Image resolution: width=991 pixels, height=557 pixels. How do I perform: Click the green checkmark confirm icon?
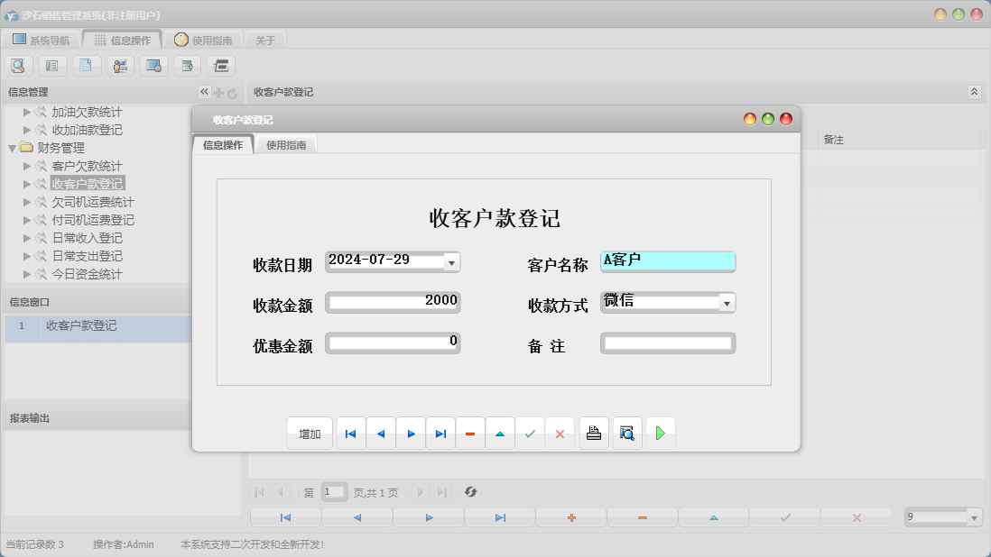tap(531, 433)
